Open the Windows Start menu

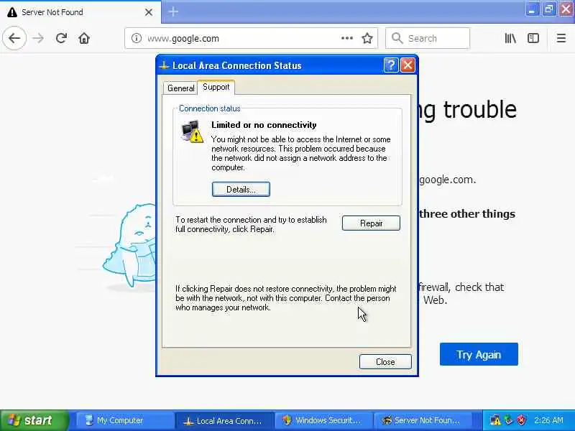click(34, 420)
